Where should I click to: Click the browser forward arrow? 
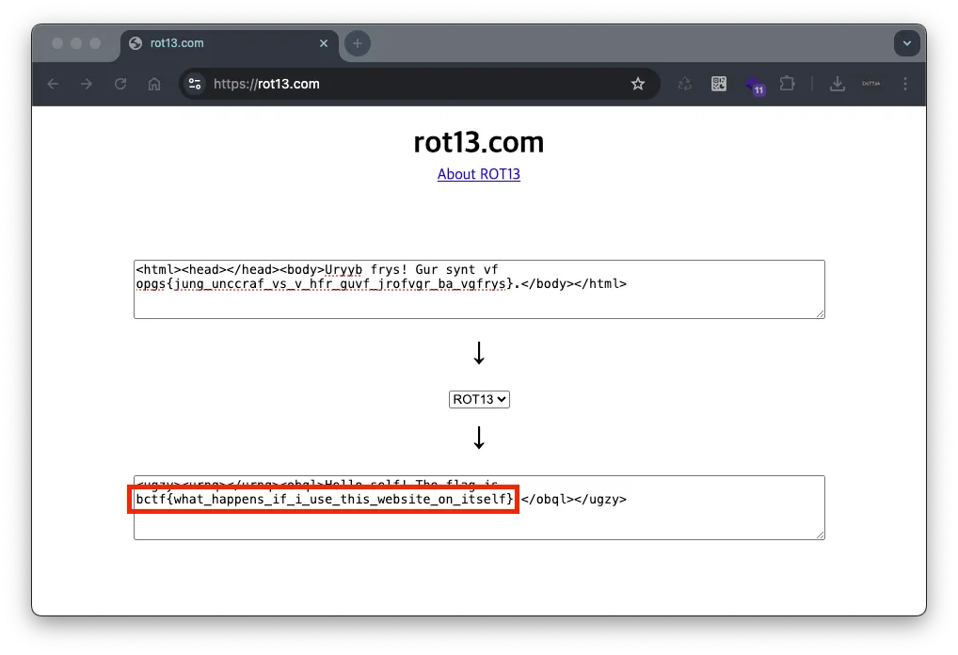(87, 84)
